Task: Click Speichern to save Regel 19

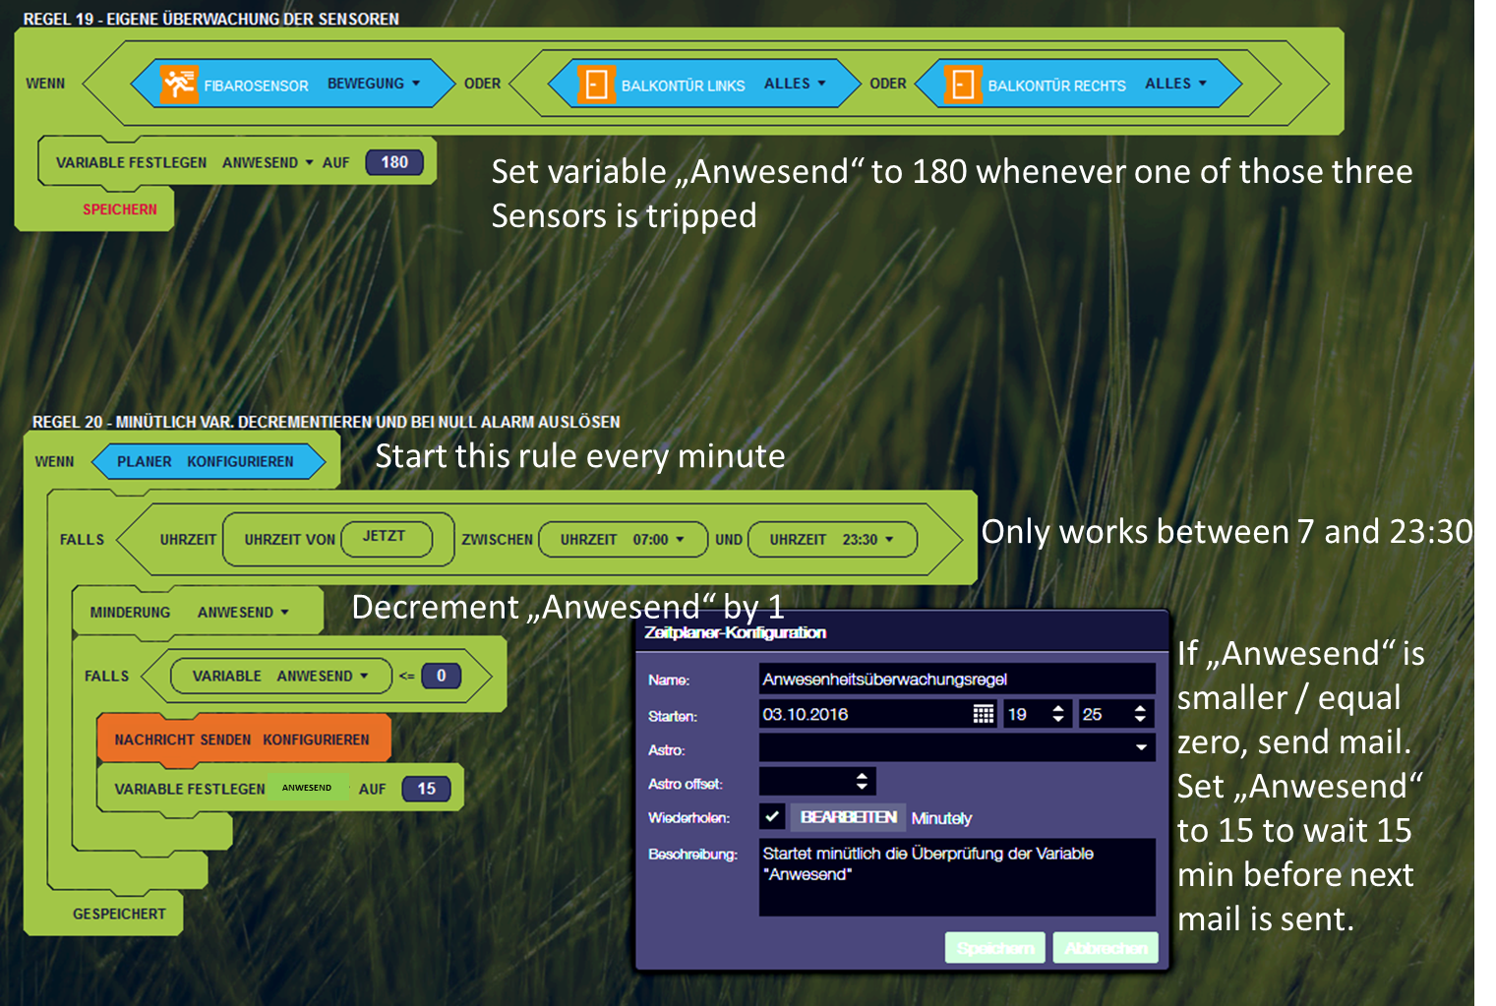Action: (120, 209)
